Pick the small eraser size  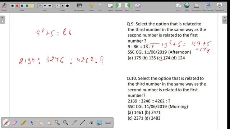pyautogui.click(x=57, y=6)
